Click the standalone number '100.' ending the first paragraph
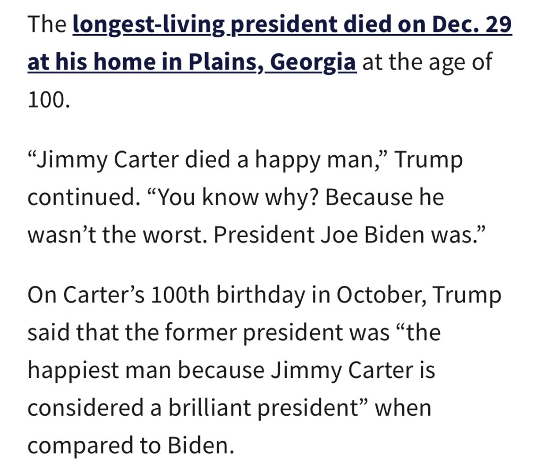This screenshot has height=471, width=544. 48,99
